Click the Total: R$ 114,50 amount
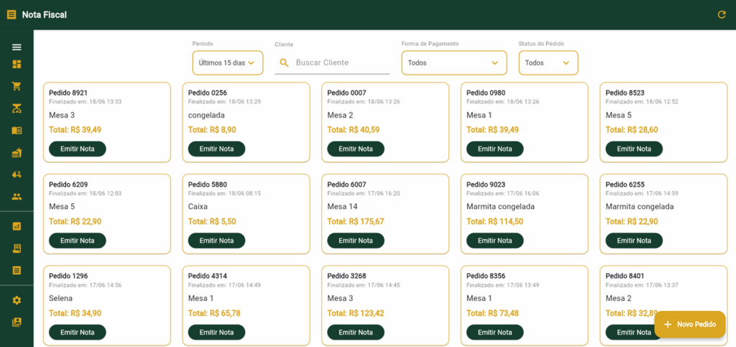Viewport: 736px width, 347px height. (x=494, y=221)
